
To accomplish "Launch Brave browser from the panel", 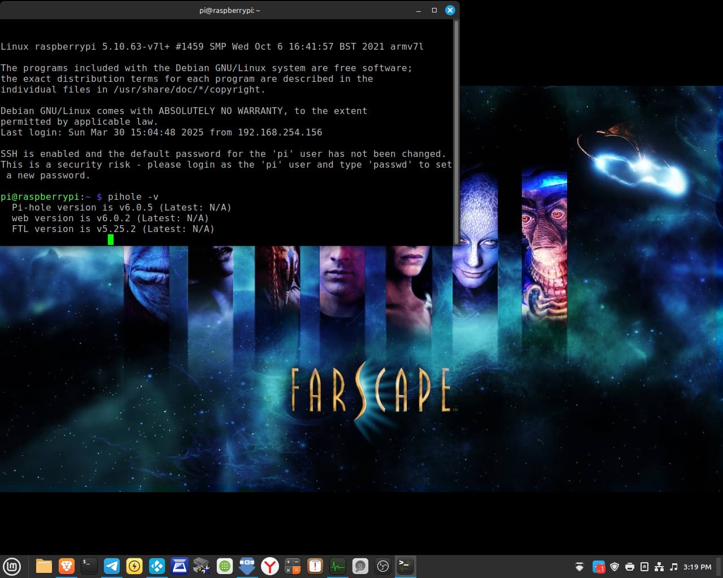I will point(67,566).
